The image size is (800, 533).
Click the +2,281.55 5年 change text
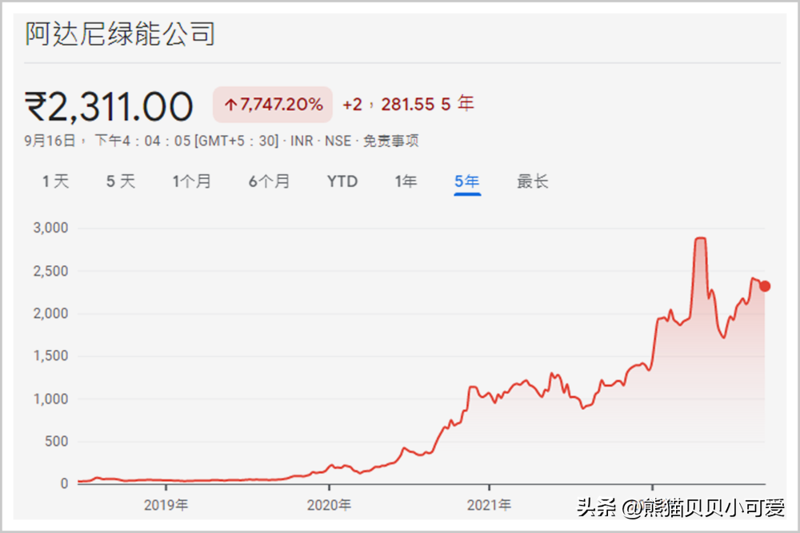pos(408,104)
